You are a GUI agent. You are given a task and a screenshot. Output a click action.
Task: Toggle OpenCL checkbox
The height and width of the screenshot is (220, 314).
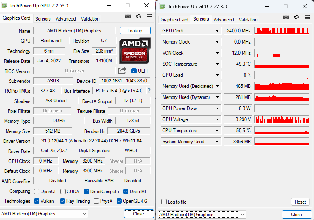pos(37,192)
